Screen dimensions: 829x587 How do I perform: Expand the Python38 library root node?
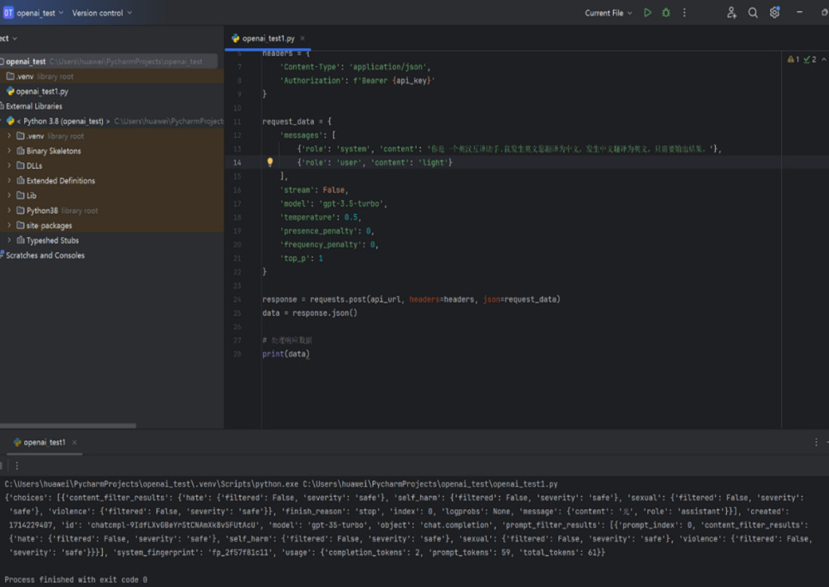coord(9,210)
